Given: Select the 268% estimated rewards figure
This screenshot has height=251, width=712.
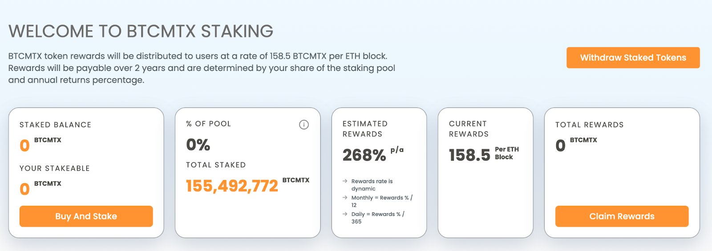Looking at the screenshot, I should point(364,155).
